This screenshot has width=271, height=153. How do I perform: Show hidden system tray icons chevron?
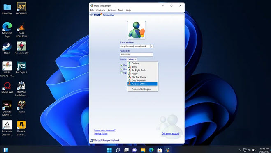(239, 150)
